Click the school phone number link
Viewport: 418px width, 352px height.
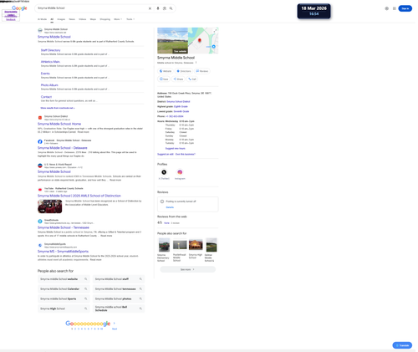pos(175,116)
